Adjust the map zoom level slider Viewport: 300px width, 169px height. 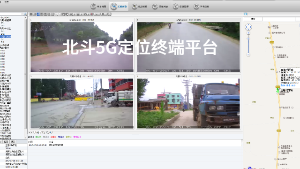tap(248, 39)
